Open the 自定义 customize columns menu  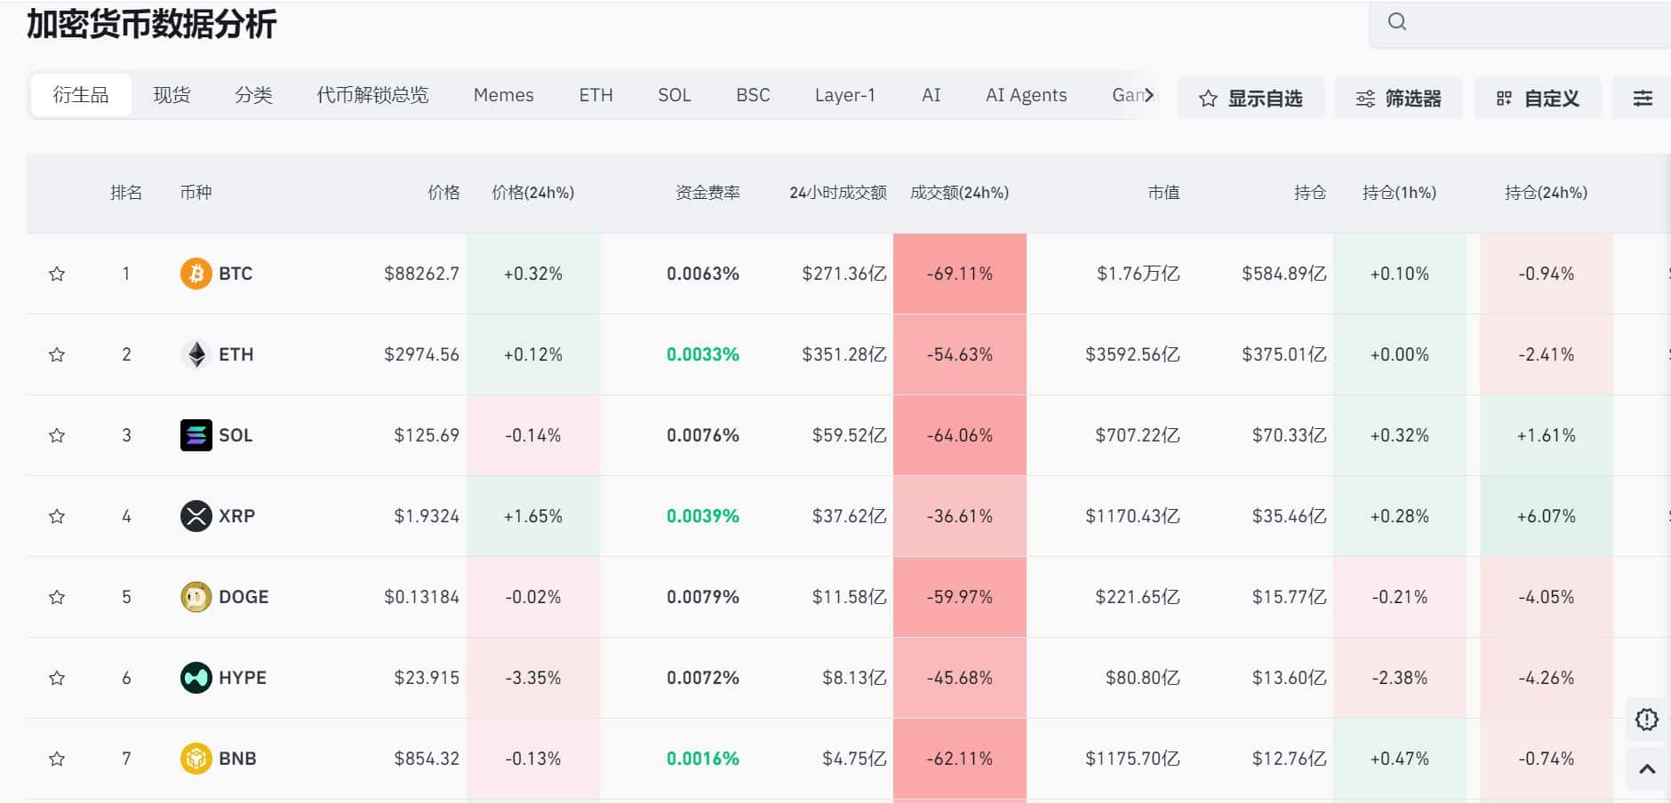[x=1538, y=99]
